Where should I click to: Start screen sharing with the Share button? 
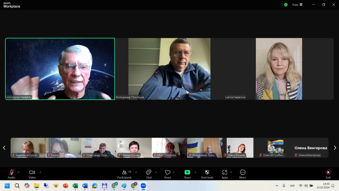click(187, 174)
